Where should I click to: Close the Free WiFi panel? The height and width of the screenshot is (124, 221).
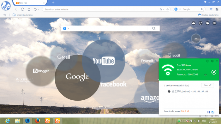[217, 61]
